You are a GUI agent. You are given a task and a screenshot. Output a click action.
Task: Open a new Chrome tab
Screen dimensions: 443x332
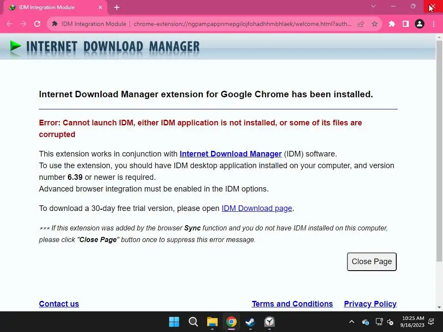pos(117,7)
